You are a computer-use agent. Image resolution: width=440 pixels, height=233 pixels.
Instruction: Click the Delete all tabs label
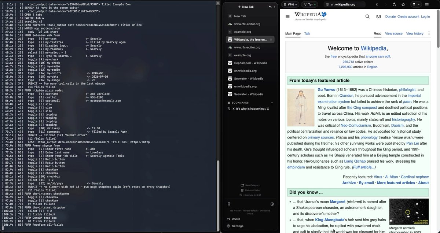[x=253, y=190]
